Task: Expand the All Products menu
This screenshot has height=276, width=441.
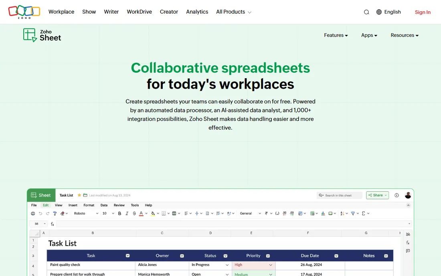Action: [234, 12]
